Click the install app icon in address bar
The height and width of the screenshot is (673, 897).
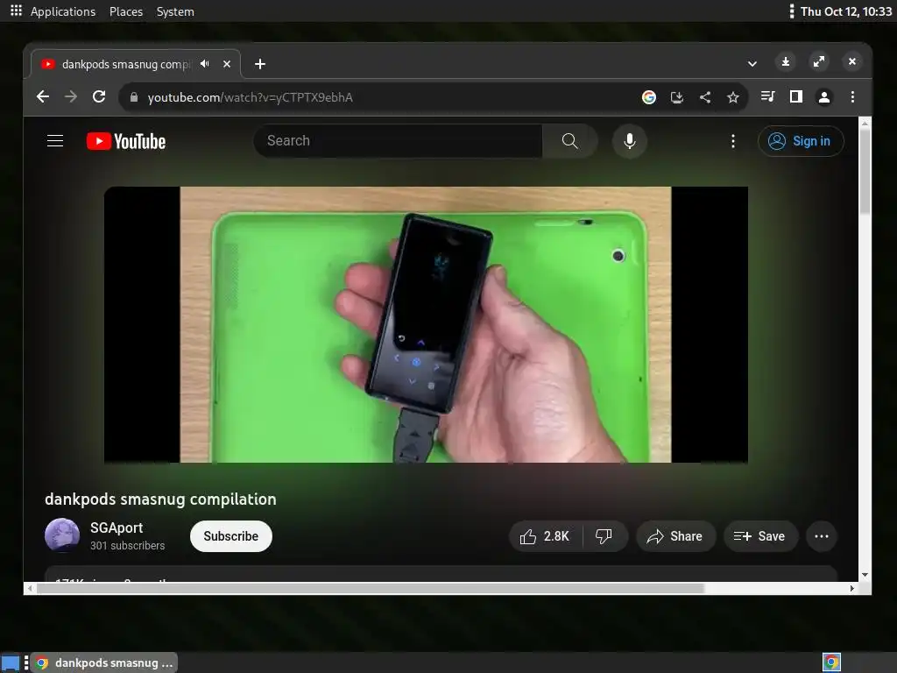point(677,97)
